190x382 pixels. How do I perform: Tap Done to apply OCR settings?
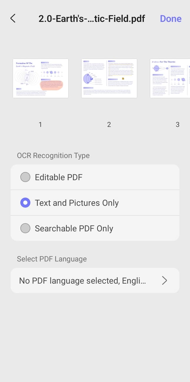pyautogui.click(x=171, y=19)
